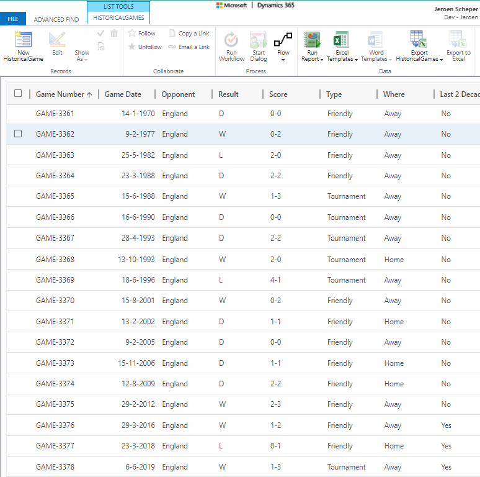Open the Word Templates dropdown arrow
This screenshot has width=480, height=477.
pos(390,60)
